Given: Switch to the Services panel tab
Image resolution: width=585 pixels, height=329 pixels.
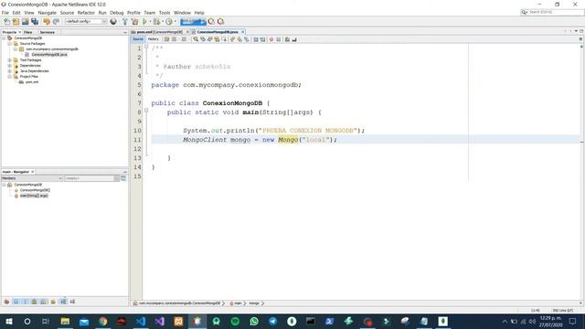Looking at the screenshot, I should (48, 33).
